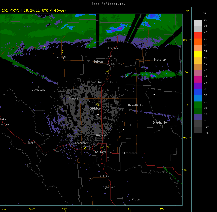Click the Limestone label
This screenshot has width=217, height=212.
click(x=39, y=90)
